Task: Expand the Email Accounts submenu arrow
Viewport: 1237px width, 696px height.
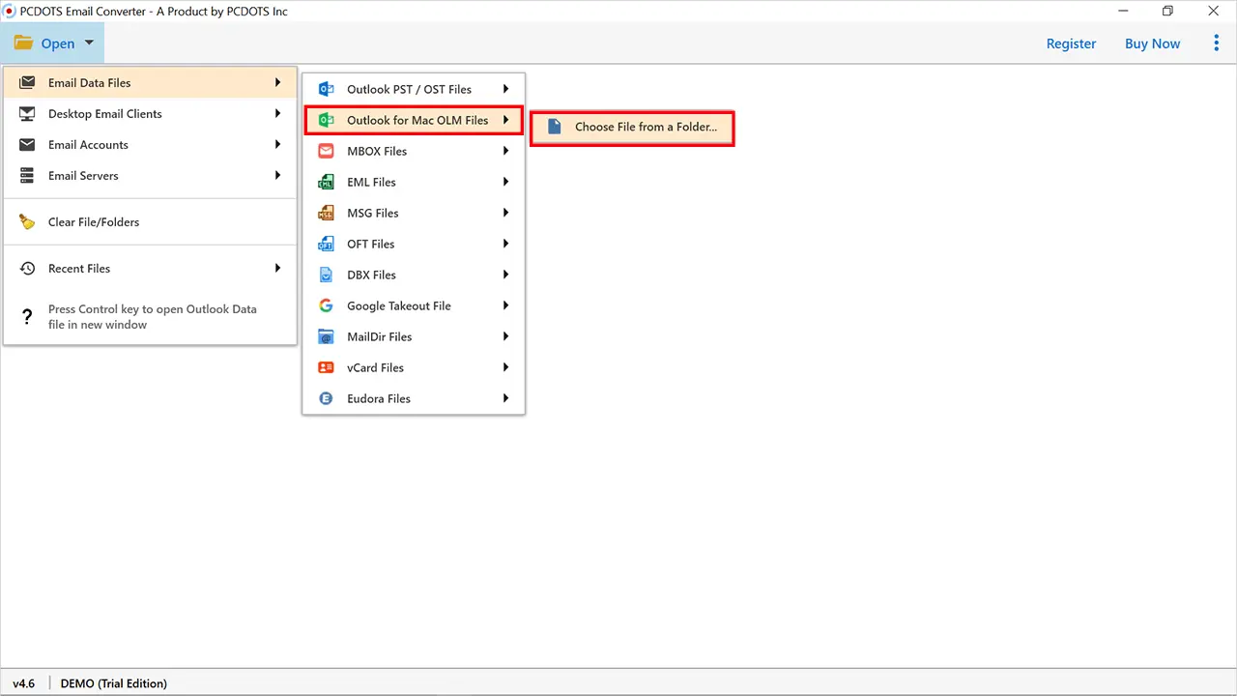Action: pyautogui.click(x=277, y=144)
